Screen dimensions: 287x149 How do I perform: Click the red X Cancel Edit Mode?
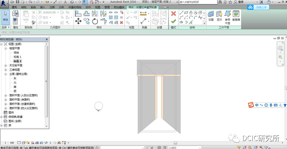173,14
